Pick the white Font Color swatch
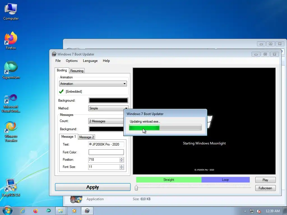Image resolution: width=287 pixels, height=215 pixels. [x=106, y=152]
